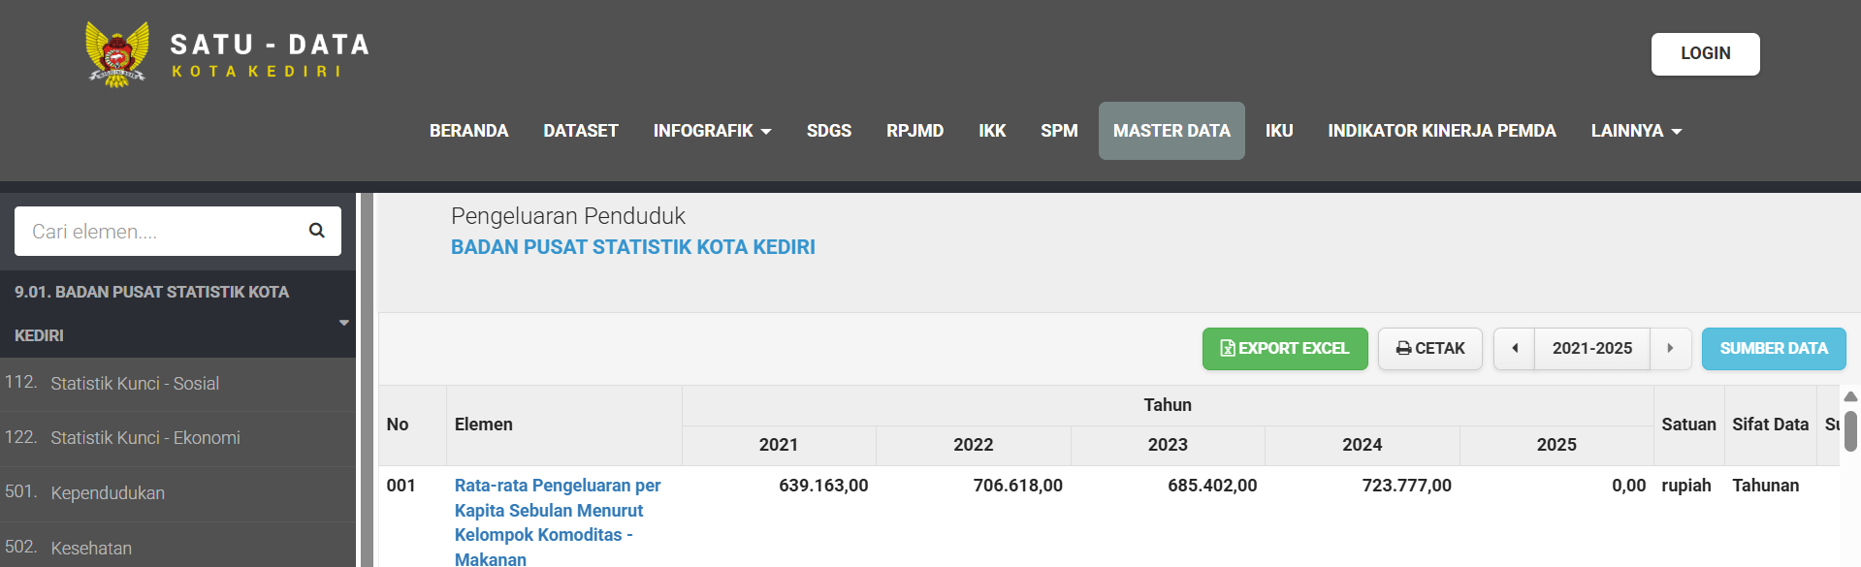Open the LAINNYA dropdown menu

pyautogui.click(x=1636, y=131)
